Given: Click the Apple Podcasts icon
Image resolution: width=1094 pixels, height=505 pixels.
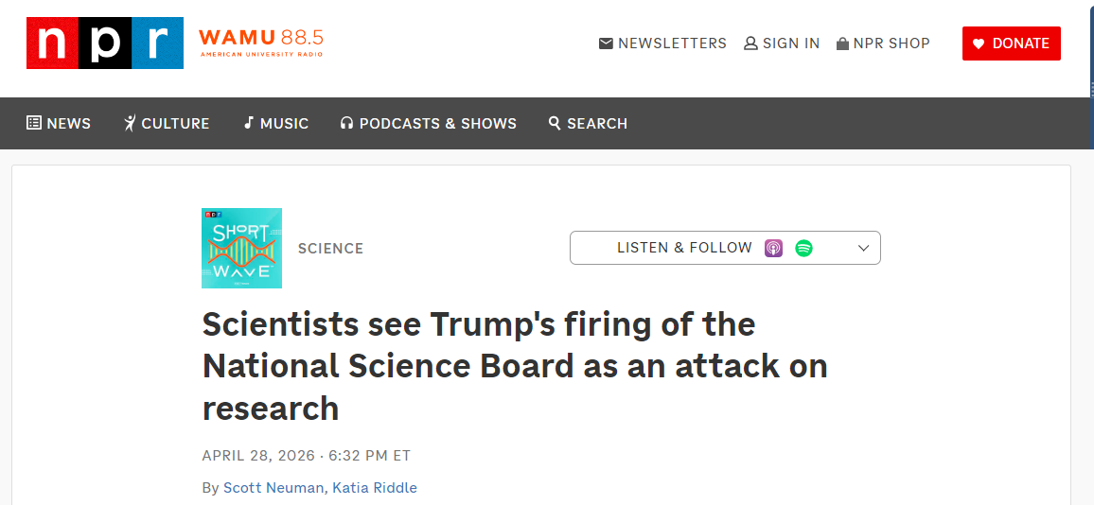Looking at the screenshot, I should tap(773, 248).
